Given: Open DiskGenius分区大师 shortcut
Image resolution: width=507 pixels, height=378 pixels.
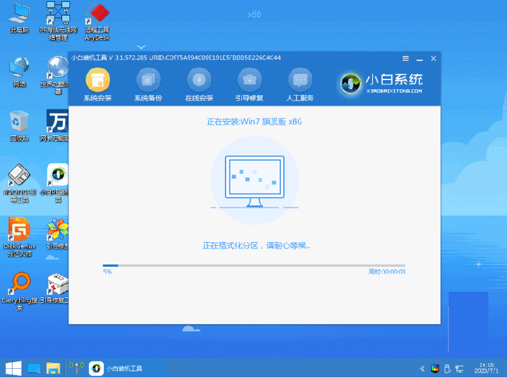Looking at the screenshot, I should [x=19, y=237].
